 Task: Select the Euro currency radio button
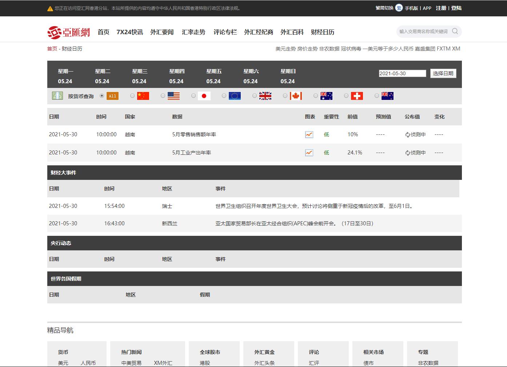coord(224,96)
